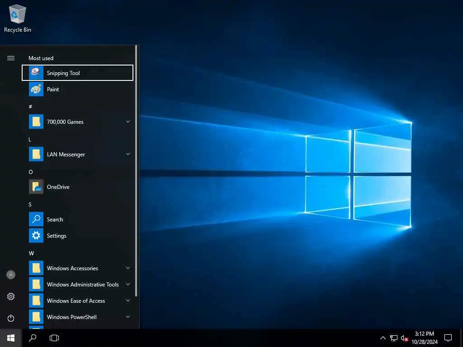The width and height of the screenshot is (463, 347).
Task: Open Windows Administrative Tools folder icon
Action: point(36,284)
